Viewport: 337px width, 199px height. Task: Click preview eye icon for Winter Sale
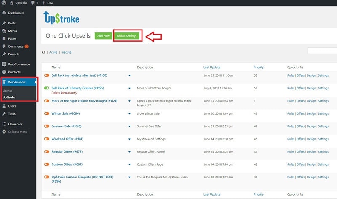[129, 113]
